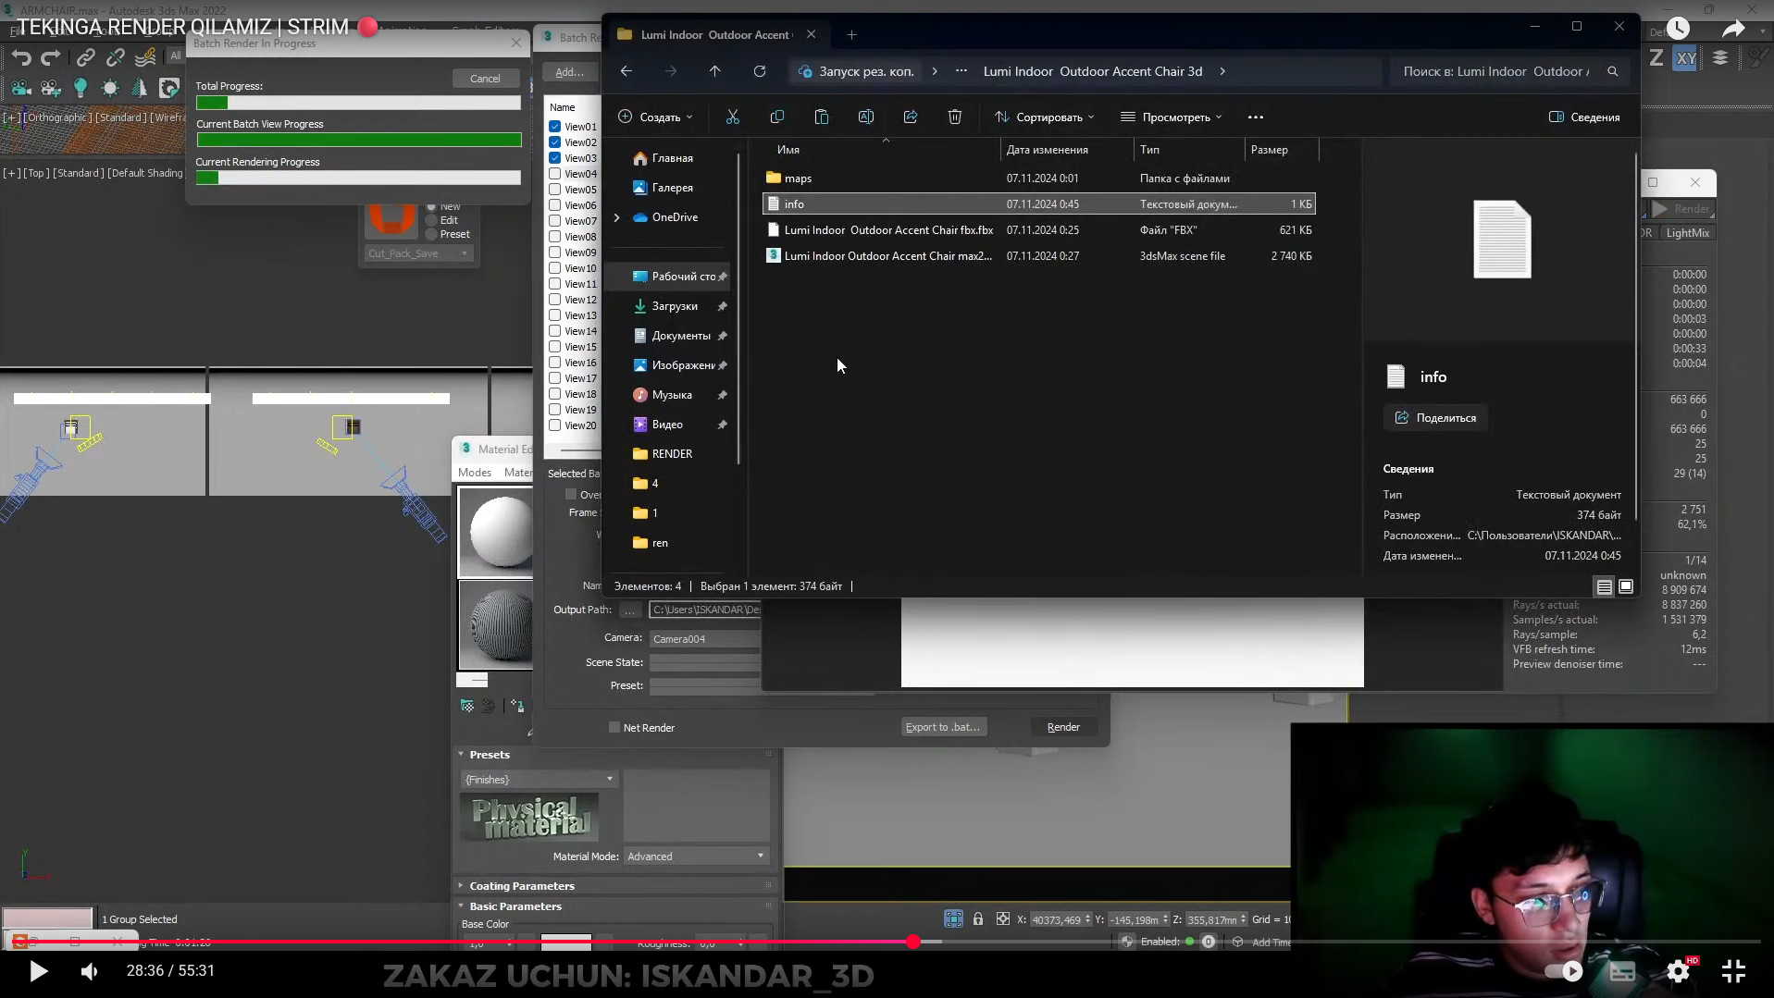Toggle the Сведения details pane button
The image size is (1774, 998).
point(1584,117)
